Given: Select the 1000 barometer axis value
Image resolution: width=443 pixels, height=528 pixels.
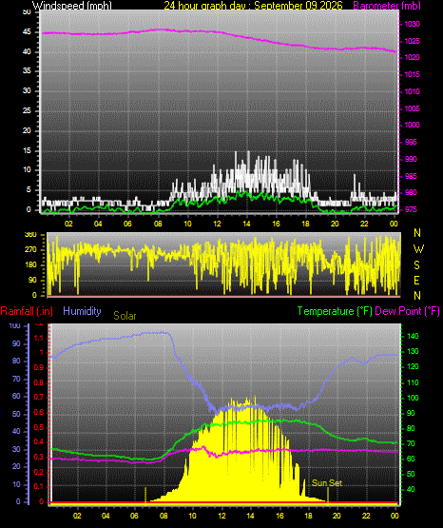Looking at the screenshot, I should (412, 125).
